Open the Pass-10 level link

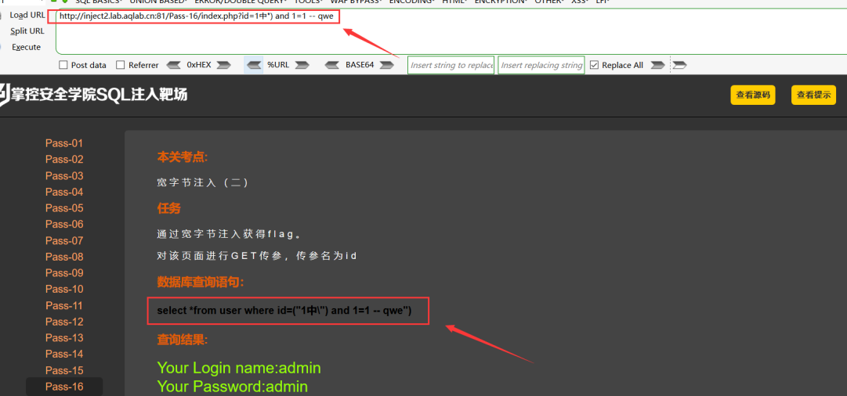pyautogui.click(x=64, y=290)
